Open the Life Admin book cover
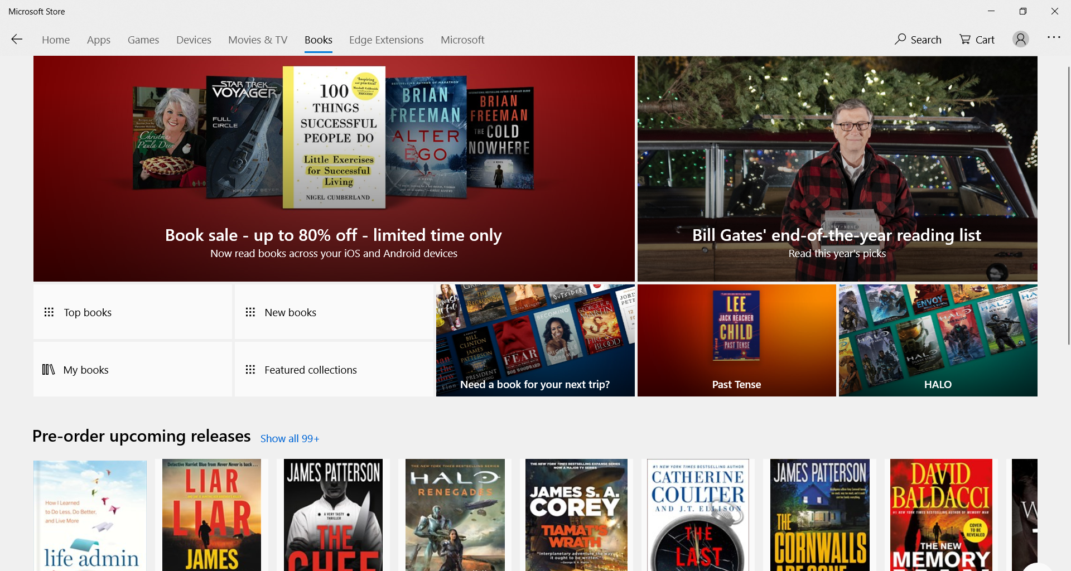Viewport: 1071px width, 571px height. [x=90, y=515]
